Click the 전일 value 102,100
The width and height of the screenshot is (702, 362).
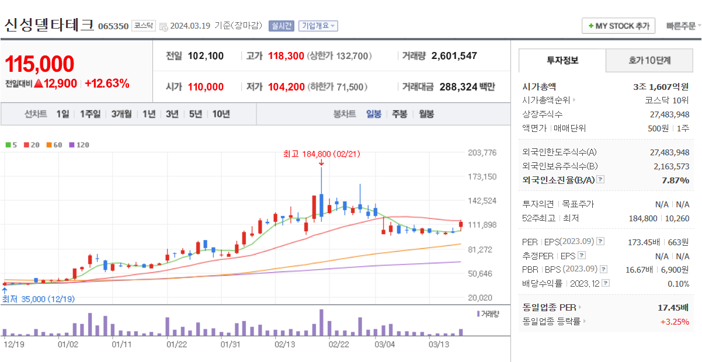point(206,56)
